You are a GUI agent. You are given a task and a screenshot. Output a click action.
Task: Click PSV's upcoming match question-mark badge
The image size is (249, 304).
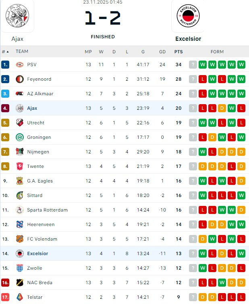pos(193,65)
